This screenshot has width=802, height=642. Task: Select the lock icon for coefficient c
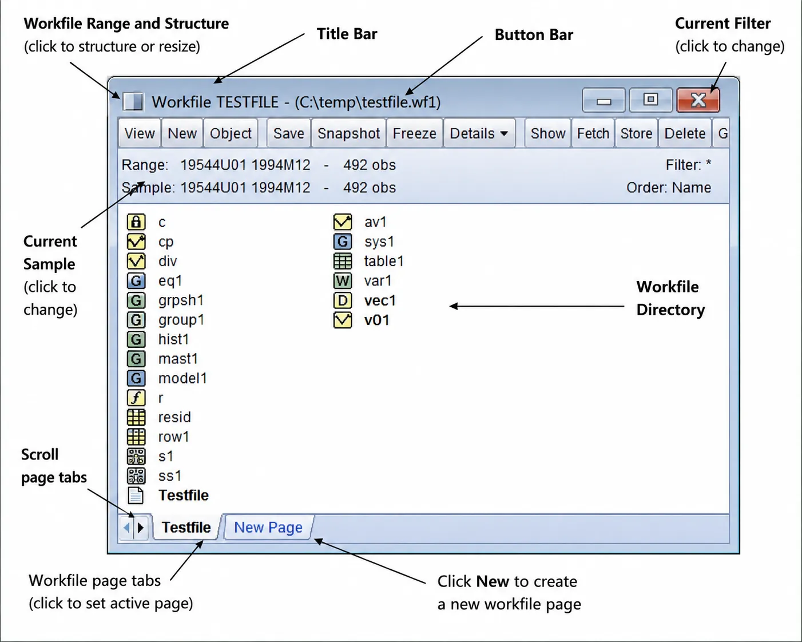[136, 222]
